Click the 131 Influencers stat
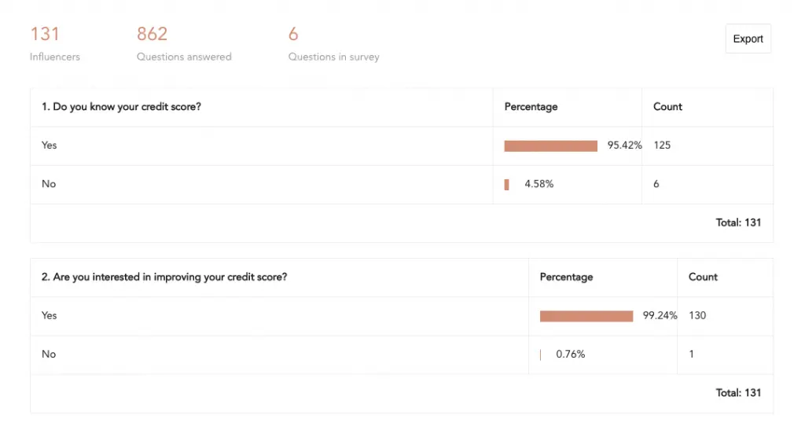805x423 pixels. pyautogui.click(x=54, y=43)
